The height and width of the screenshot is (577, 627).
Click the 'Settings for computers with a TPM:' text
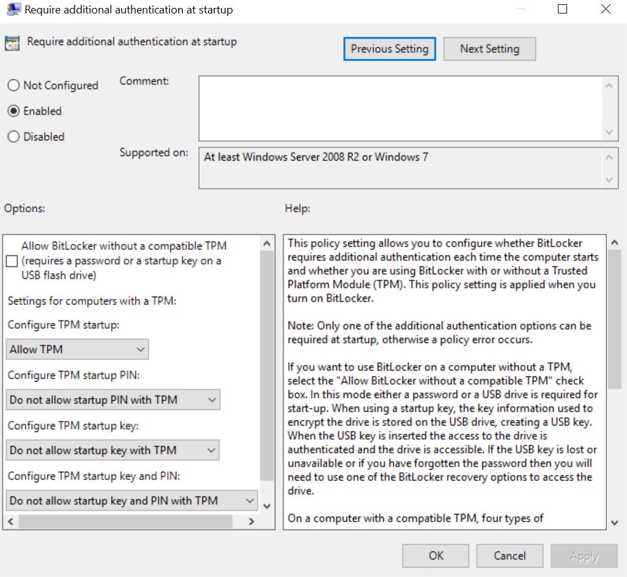coord(92,301)
